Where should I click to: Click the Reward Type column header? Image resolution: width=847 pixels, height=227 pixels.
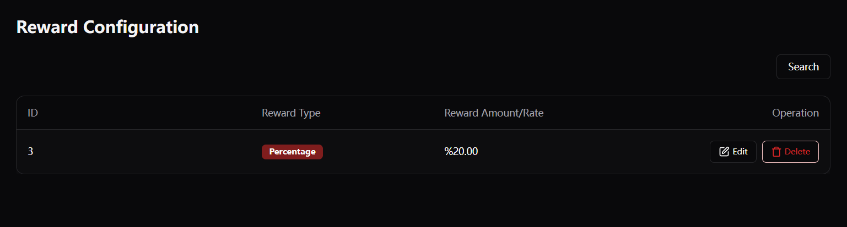pos(291,113)
